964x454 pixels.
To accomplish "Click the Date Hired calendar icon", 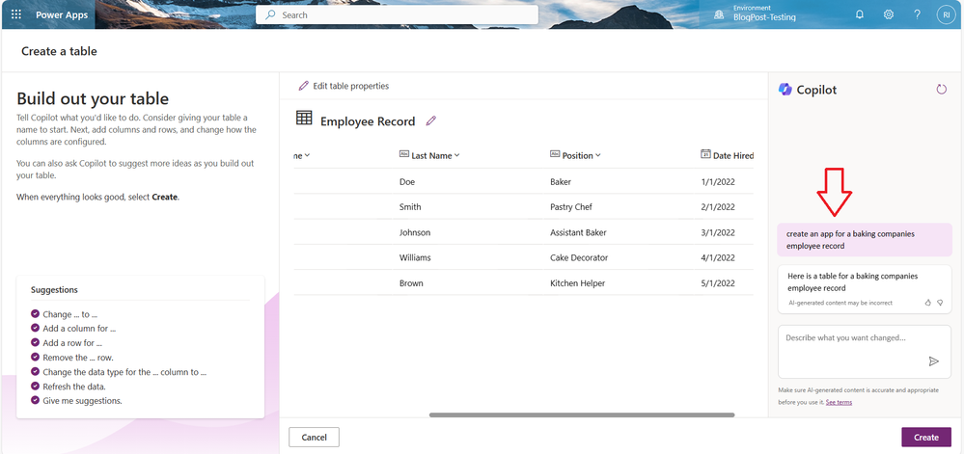I will click(x=705, y=154).
